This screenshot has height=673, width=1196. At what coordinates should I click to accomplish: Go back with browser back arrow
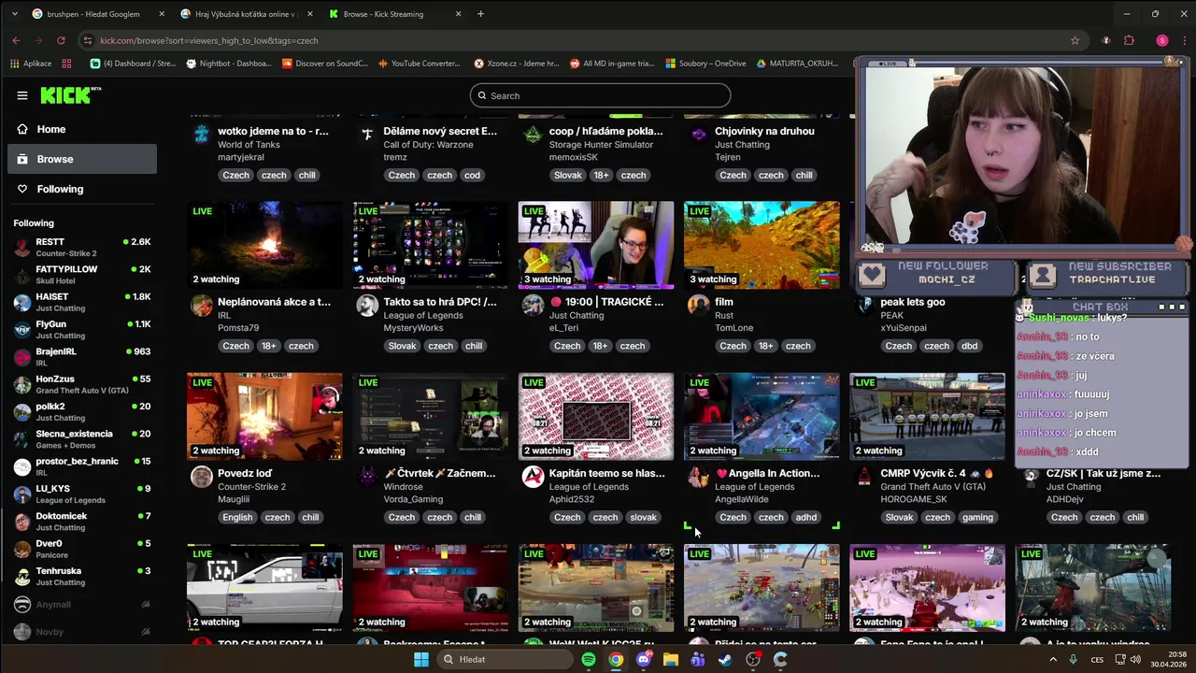coord(16,40)
